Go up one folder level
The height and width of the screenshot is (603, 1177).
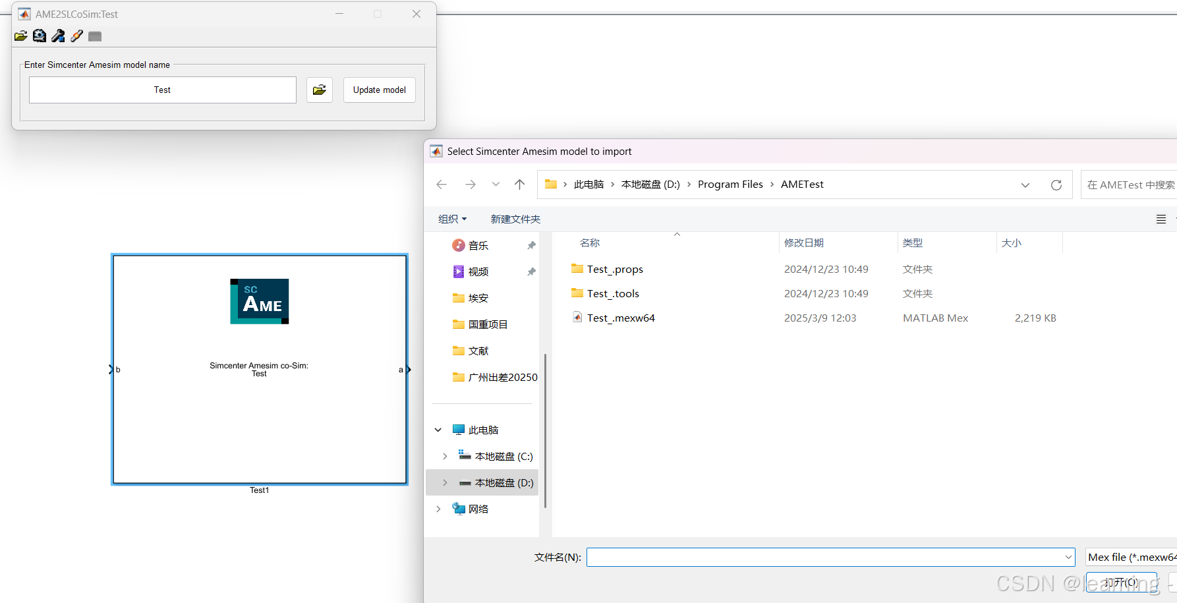520,185
